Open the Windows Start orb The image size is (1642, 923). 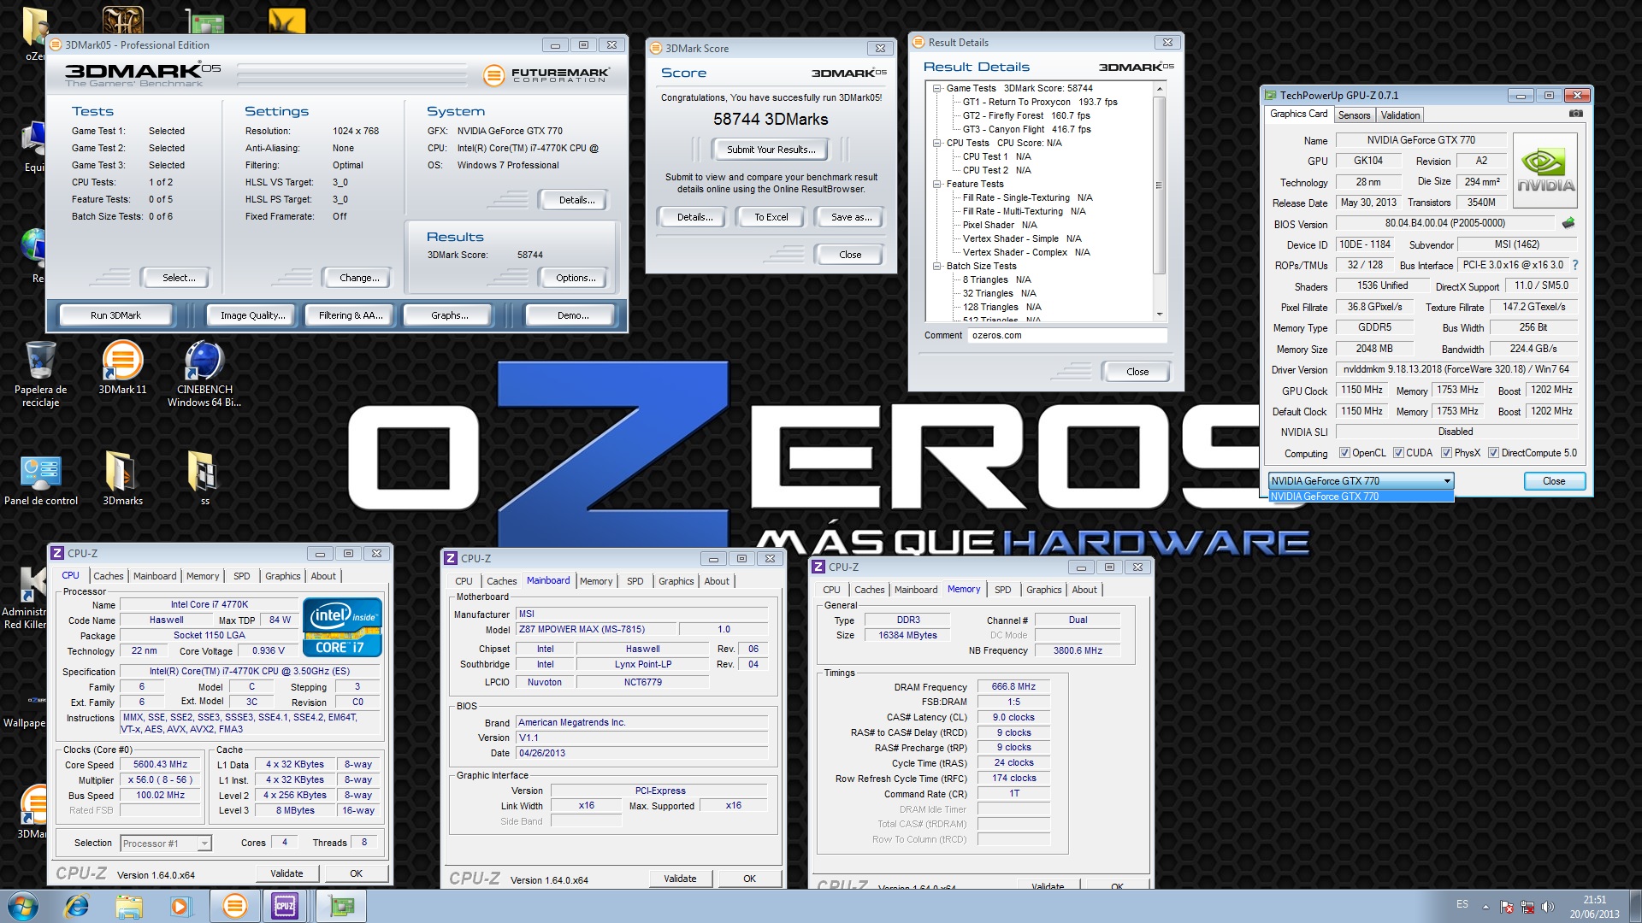(x=23, y=906)
